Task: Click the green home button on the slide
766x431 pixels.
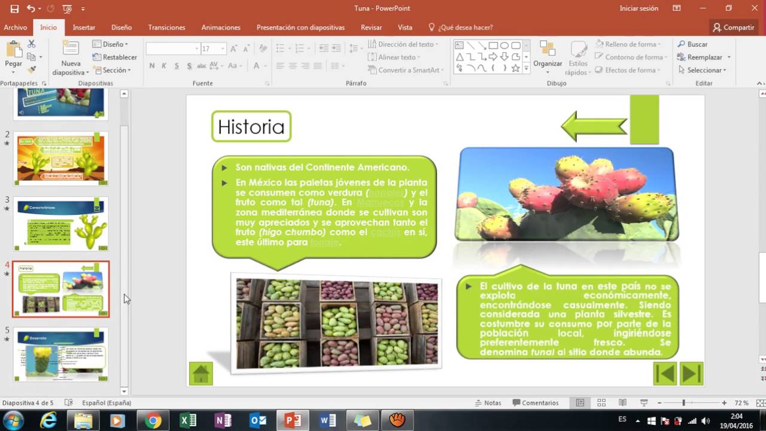Action: (201, 374)
